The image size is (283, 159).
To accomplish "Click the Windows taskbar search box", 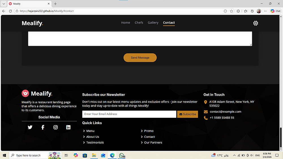I will [35, 155].
